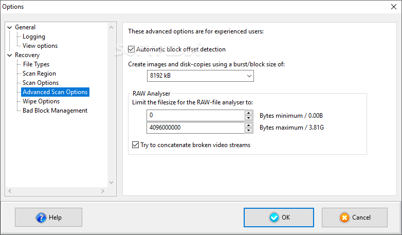
Task: Click the orange X Cancel icon
Action: click(x=344, y=218)
